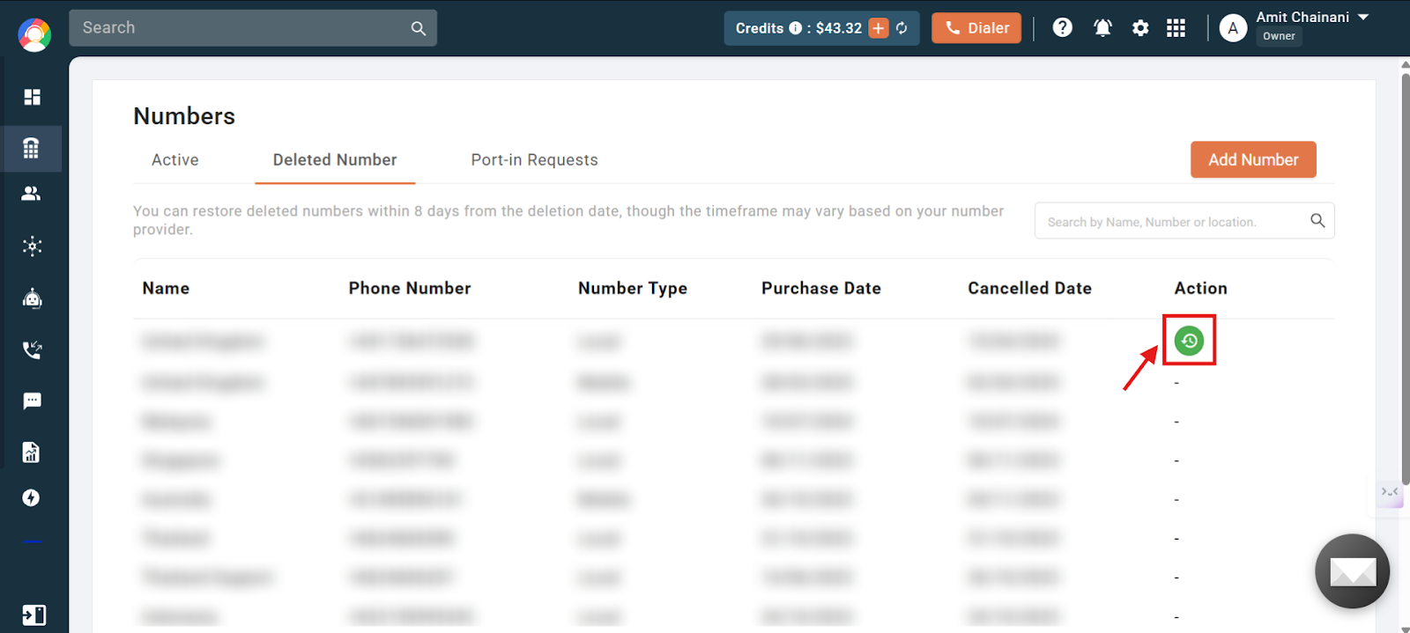Viewport: 1410px width, 633px height.
Task: Click the Add Number button
Action: coord(1253,159)
